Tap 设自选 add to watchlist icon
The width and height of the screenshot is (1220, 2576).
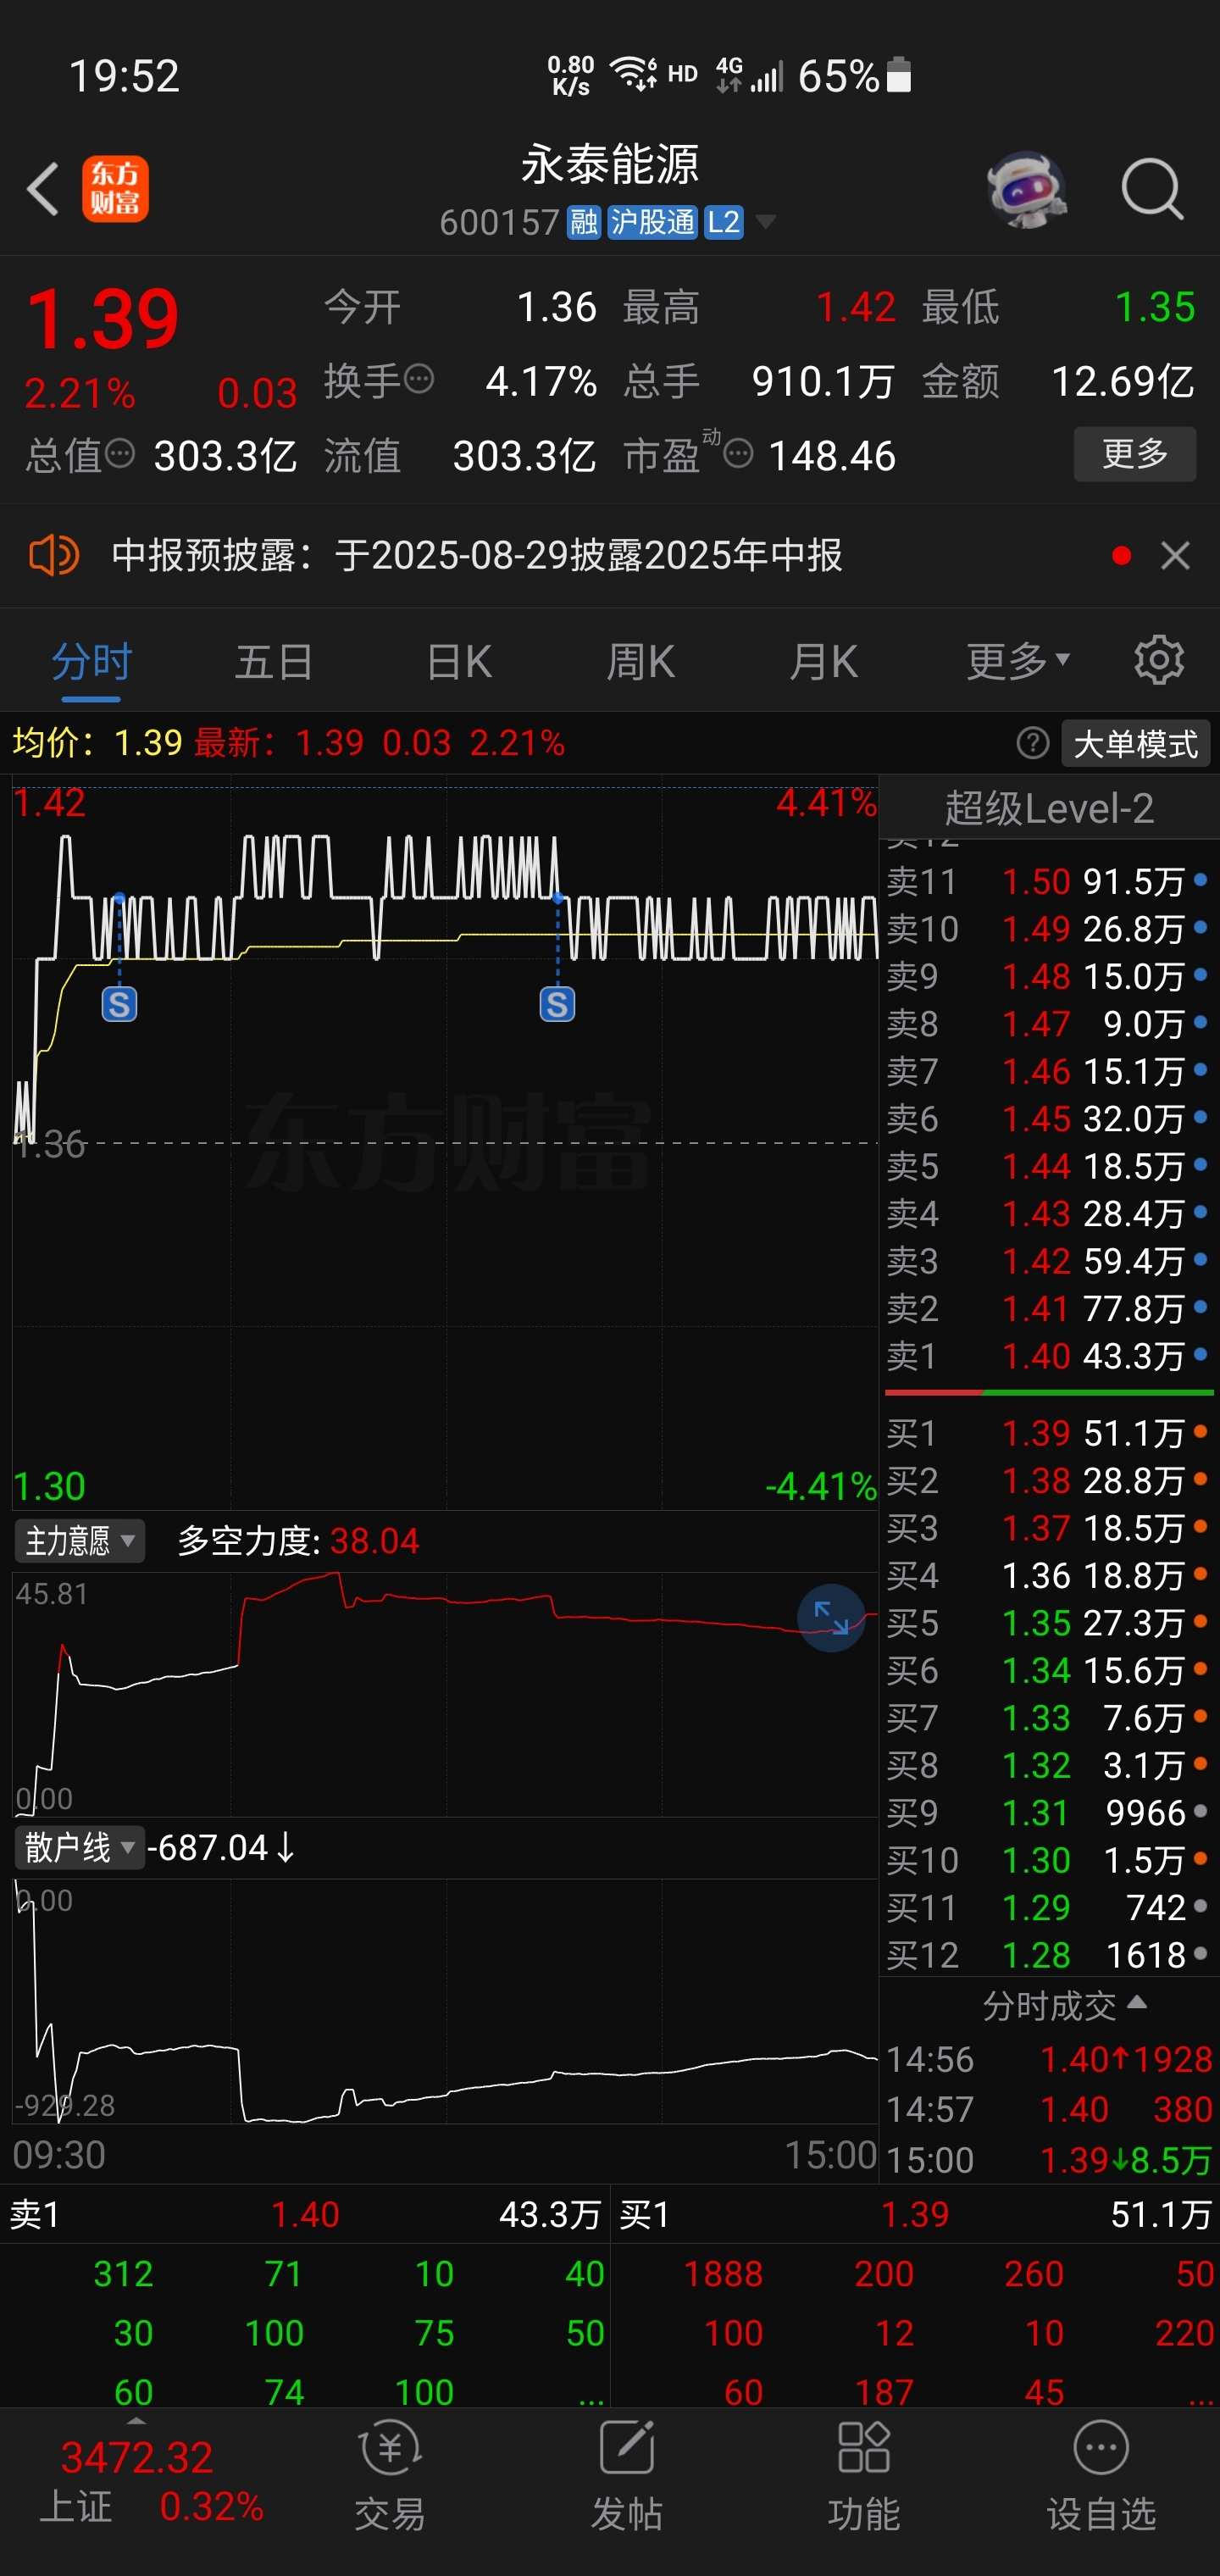[1101, 2476]
